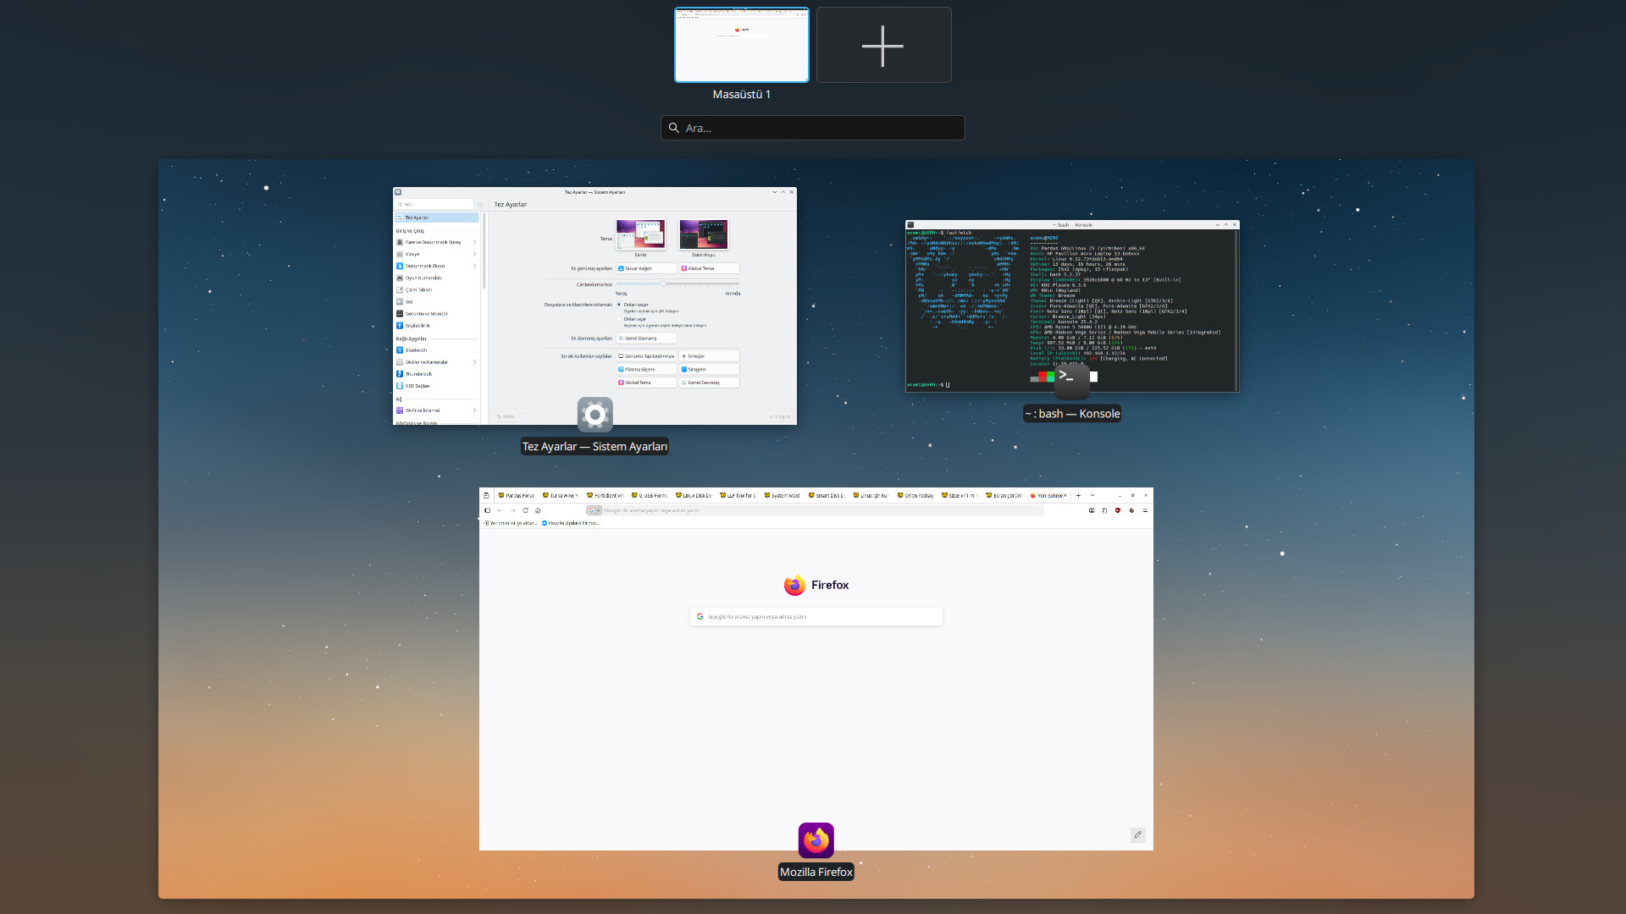Switch to the System Maid tab
Viewport: 1626px width, 914px height.
783,495
